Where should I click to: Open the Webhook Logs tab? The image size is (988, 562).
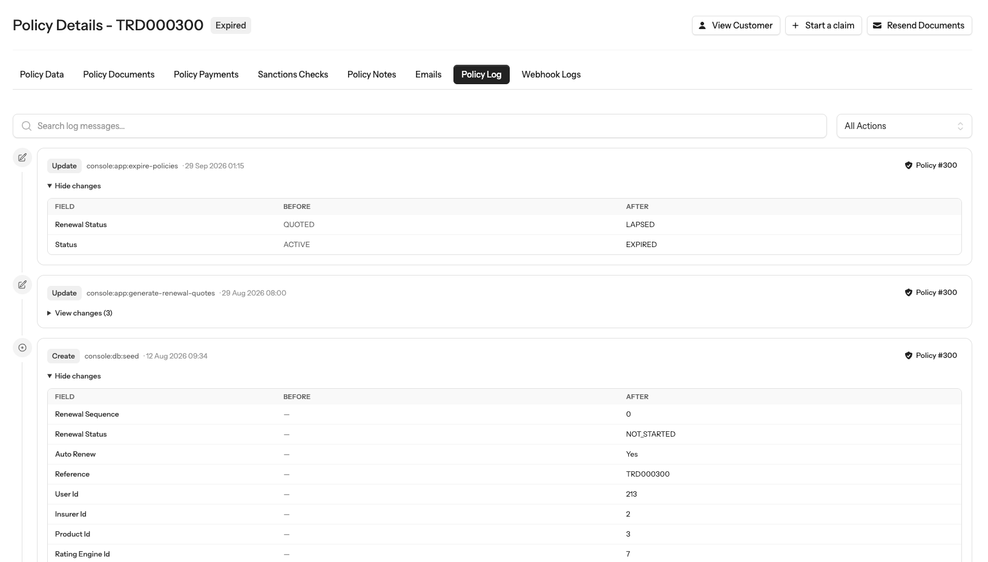tap(551, 74)
